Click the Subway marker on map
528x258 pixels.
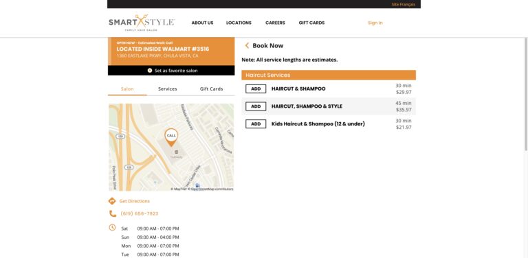[176, 154]
